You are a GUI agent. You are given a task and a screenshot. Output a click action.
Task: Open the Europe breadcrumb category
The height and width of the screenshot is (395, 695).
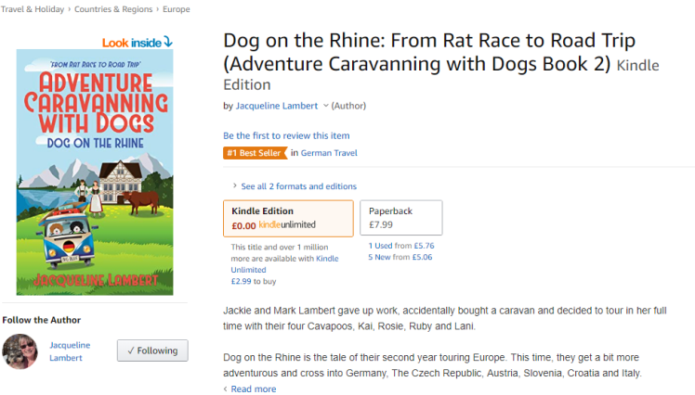tap(177, 9)
